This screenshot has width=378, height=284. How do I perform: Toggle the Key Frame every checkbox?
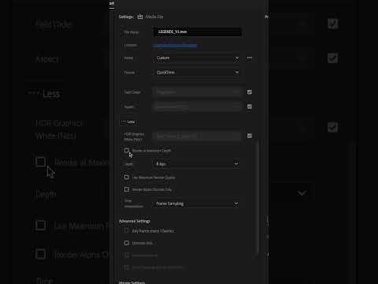point(127,231)
